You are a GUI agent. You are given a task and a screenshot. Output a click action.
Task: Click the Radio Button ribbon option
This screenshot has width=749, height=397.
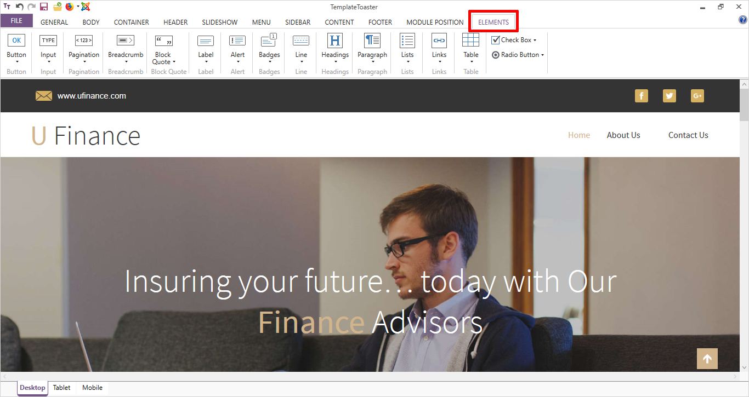(x=517, y=55)
